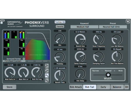Click the Rvb Delay knob
Image resolution: width=131 pixels, height=110 pixels.
(x=80, y=74)
